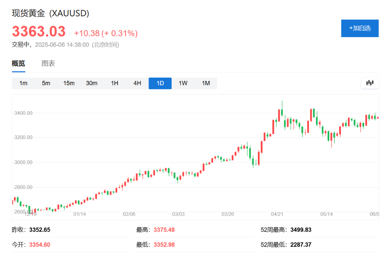Select the 5m timeframe
The height and width of the screenshot is (265, 388).
click(46, 83)
